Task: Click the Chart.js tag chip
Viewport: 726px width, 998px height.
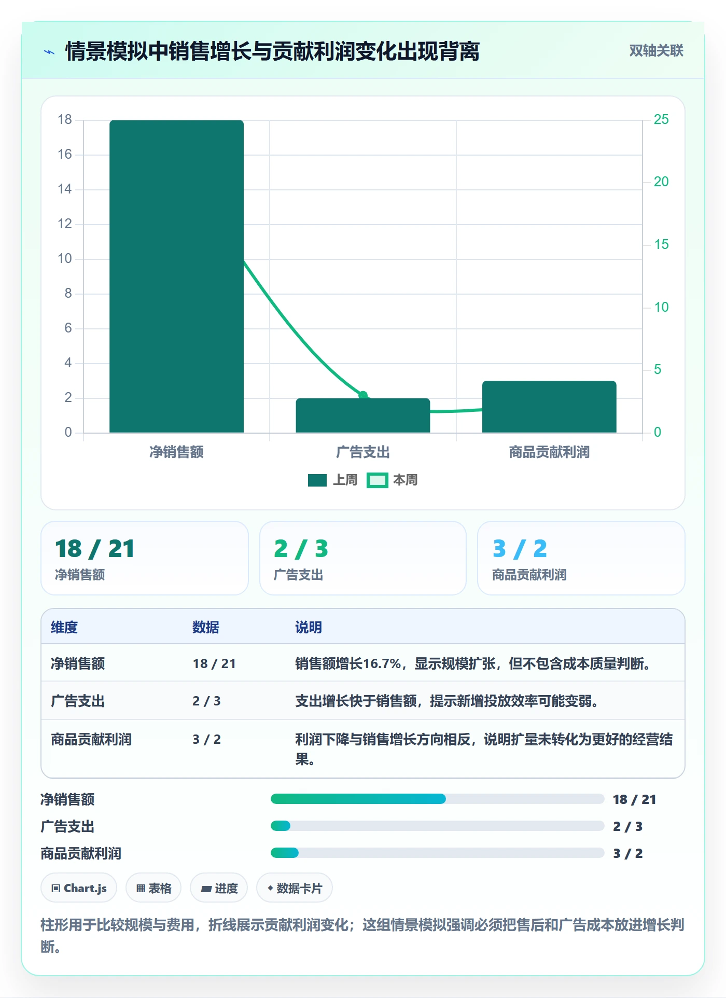Action: tap(79, 888)
